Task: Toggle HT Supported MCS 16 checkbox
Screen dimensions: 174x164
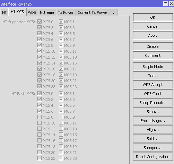Action: pyautogui.click(x=40, y=69)
